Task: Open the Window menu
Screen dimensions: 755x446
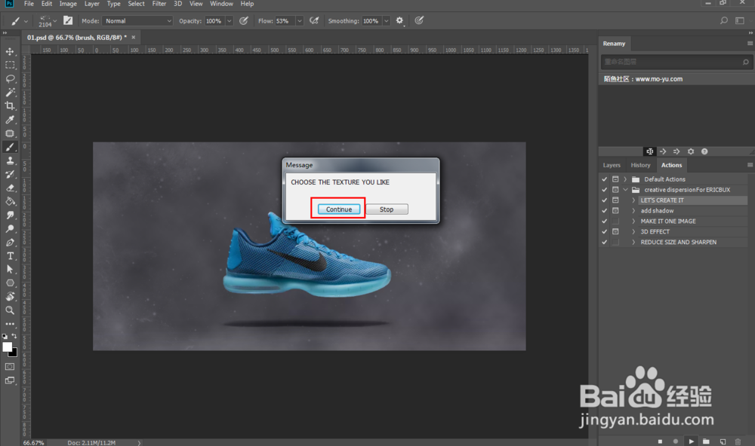Action: [x=221, y=4]
